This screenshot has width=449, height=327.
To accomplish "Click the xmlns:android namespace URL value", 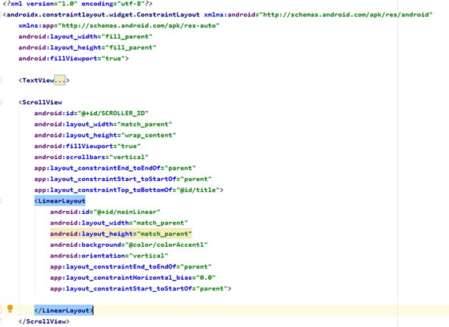I will 345,14.
